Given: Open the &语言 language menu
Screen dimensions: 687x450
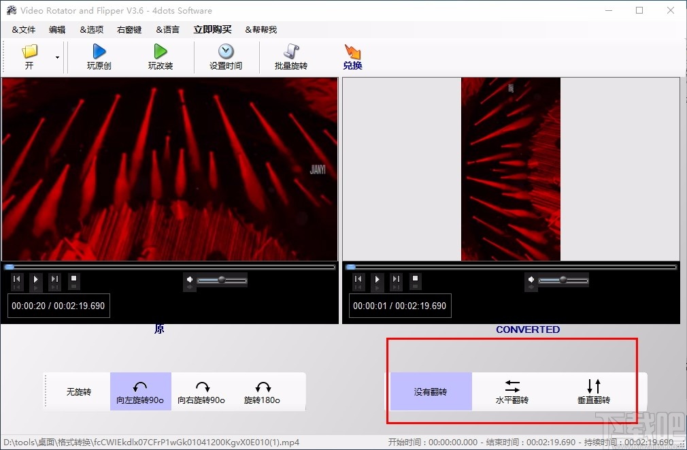Looking at the screenshot, I should [167, 29].
